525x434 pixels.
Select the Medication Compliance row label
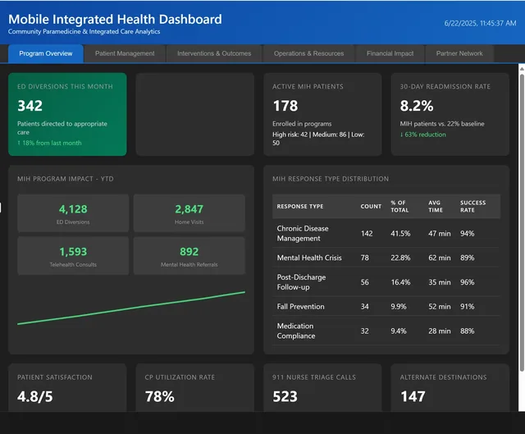296,331
